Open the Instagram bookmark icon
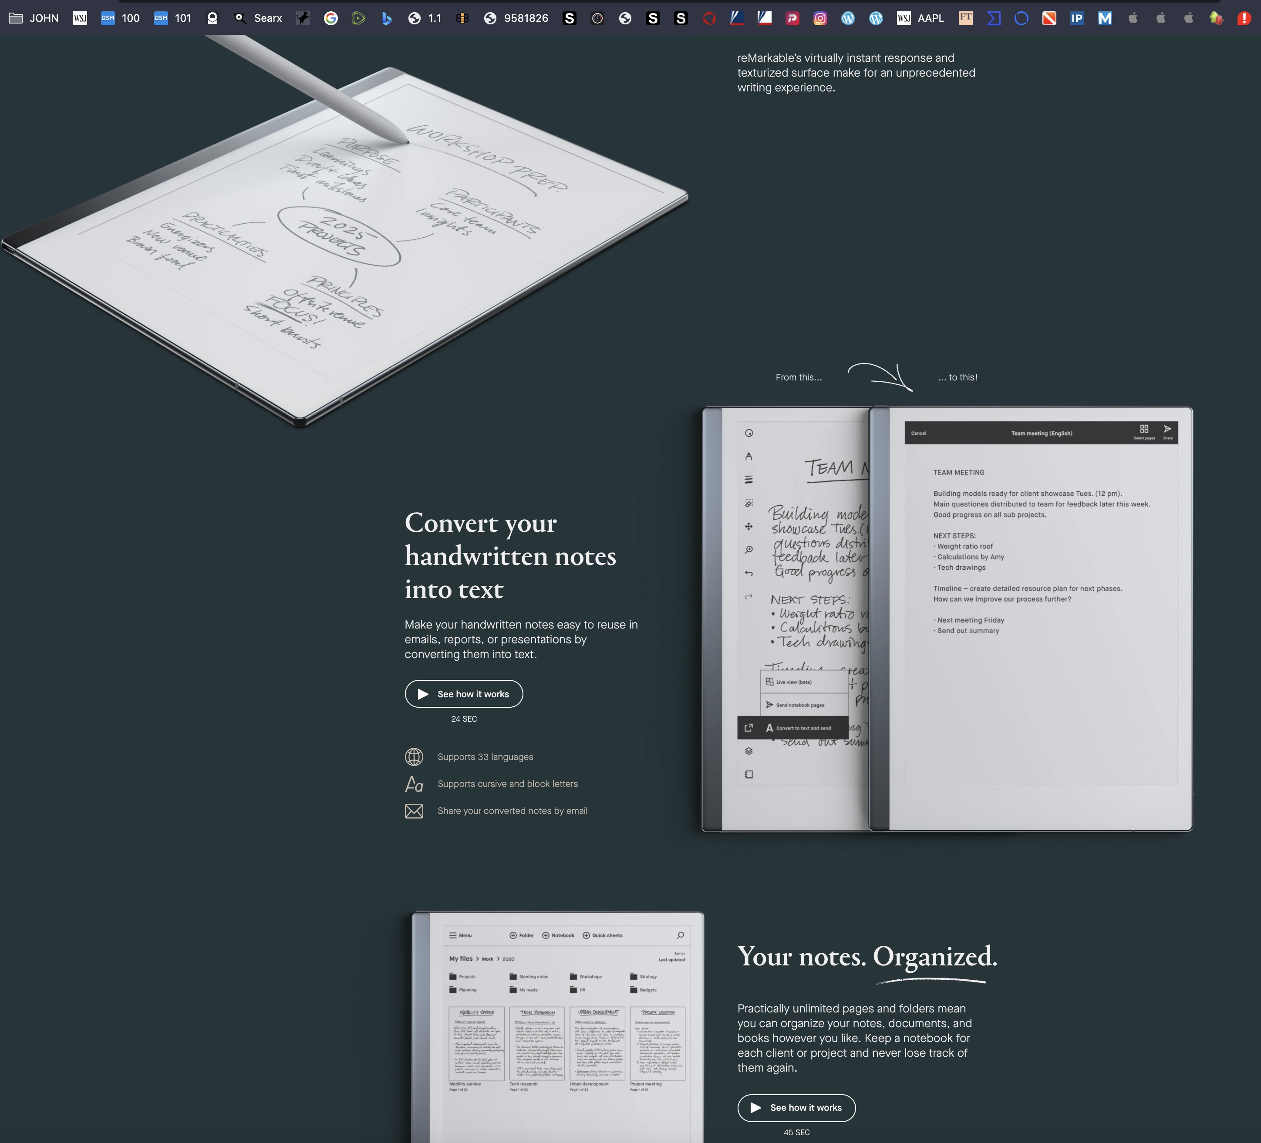 (x=820, y=18)
